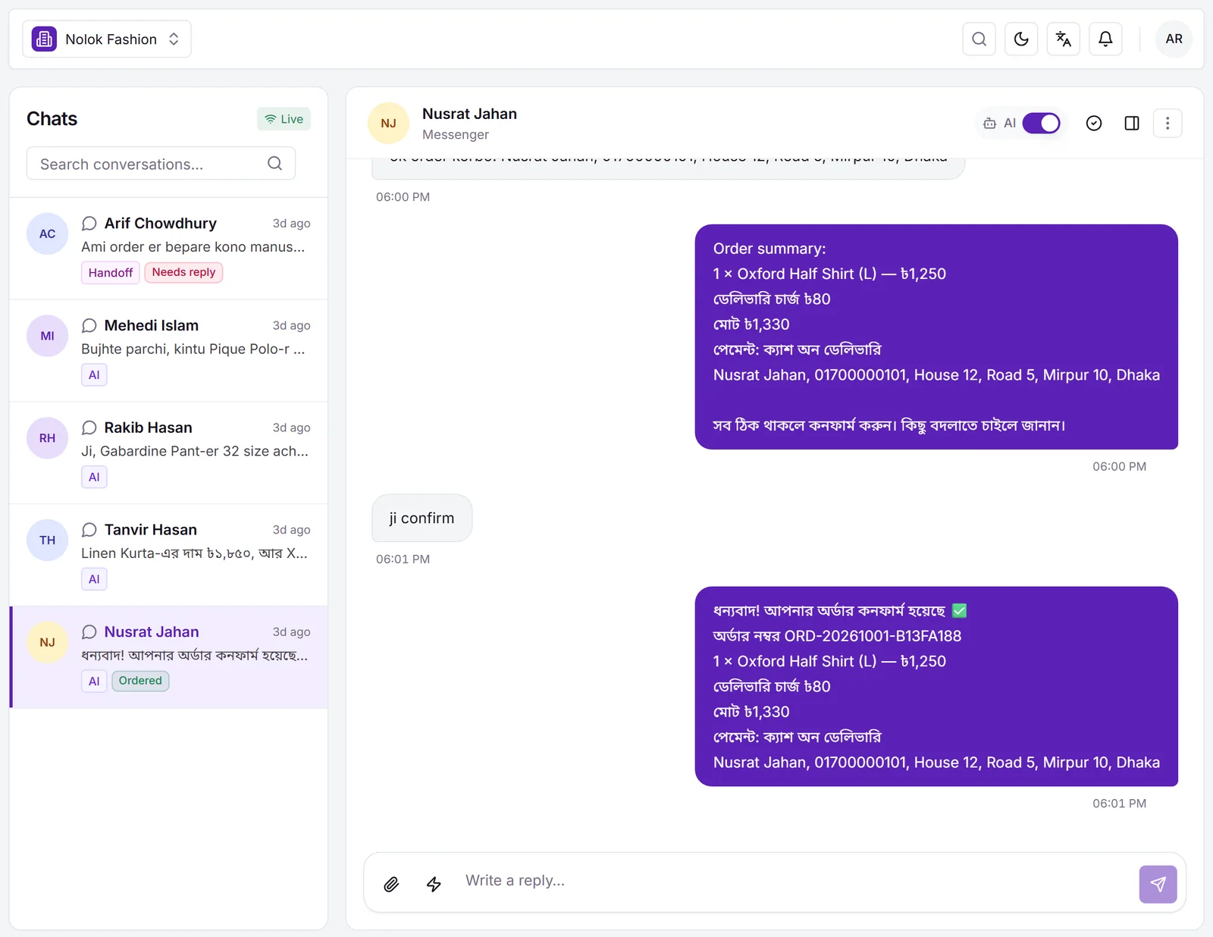Toggle the AI auto-reply switch off
The image size is (1213, 937).
click(1041, 123)
